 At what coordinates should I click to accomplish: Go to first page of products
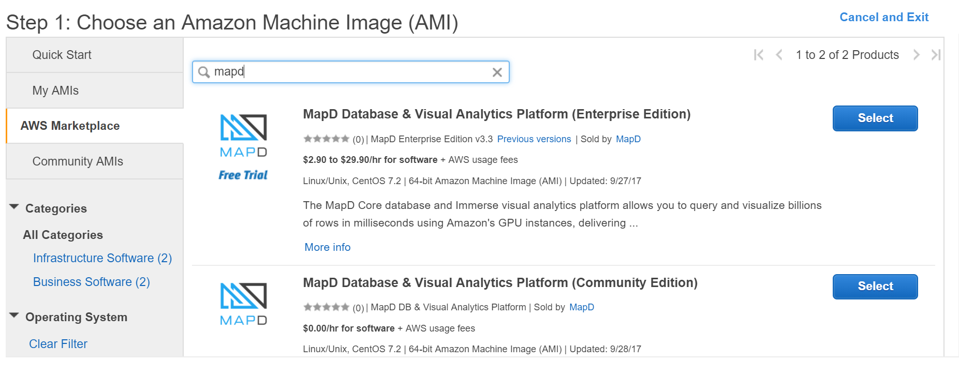click(759, 55)
